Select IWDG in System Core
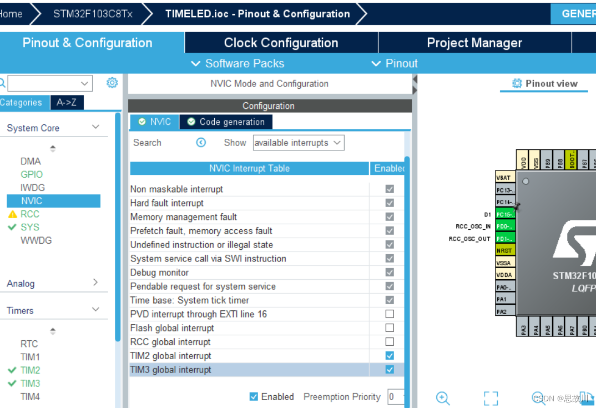Image resolution: width=596 pixels, height=408 pixels. click(33, 188)
